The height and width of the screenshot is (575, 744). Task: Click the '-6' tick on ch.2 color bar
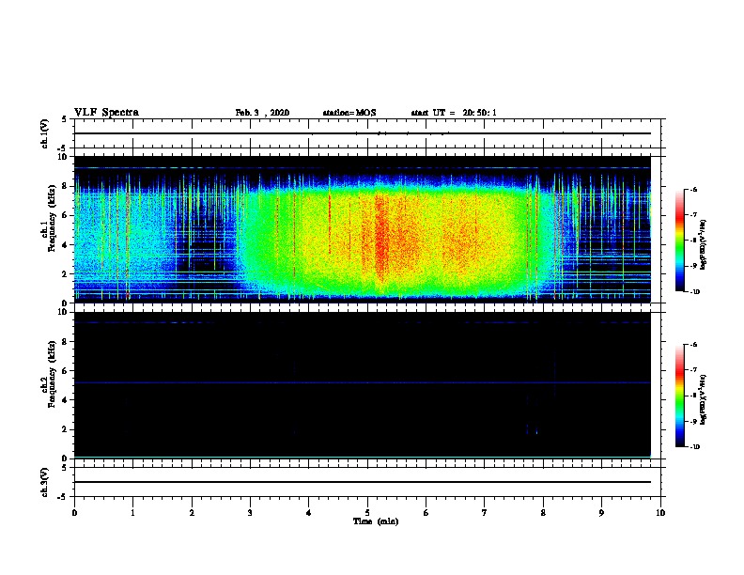click(693, 345)
